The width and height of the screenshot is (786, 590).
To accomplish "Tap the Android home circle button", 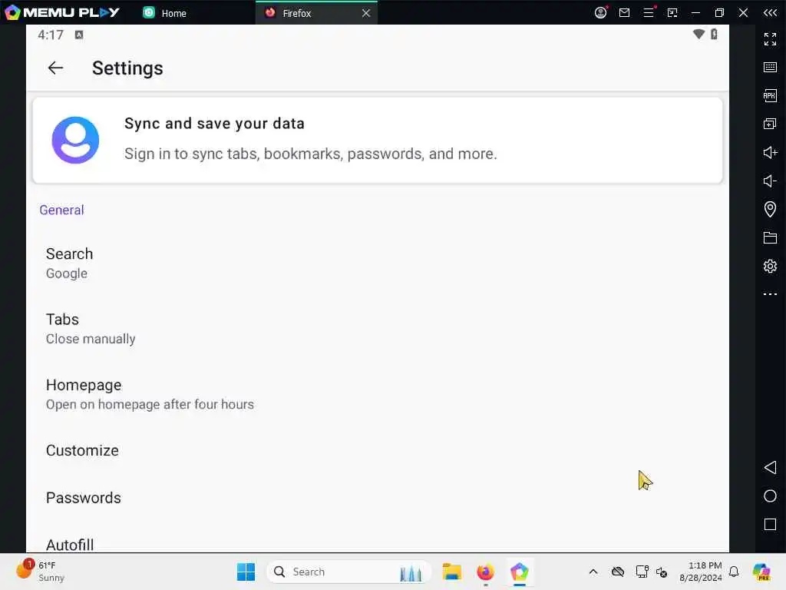I will click(x=770, y=496).
